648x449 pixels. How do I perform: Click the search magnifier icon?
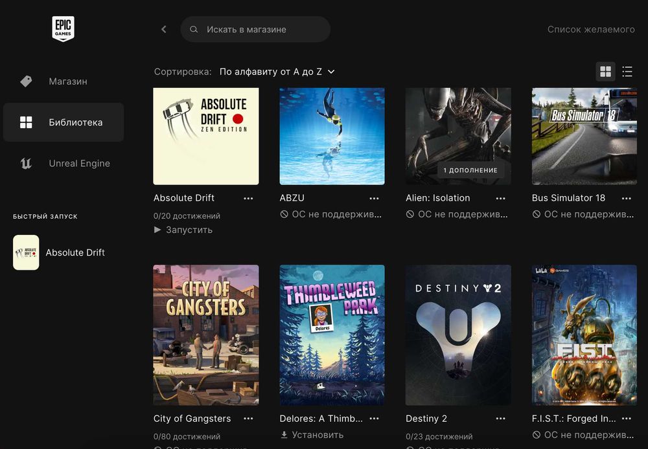[193, 29]
